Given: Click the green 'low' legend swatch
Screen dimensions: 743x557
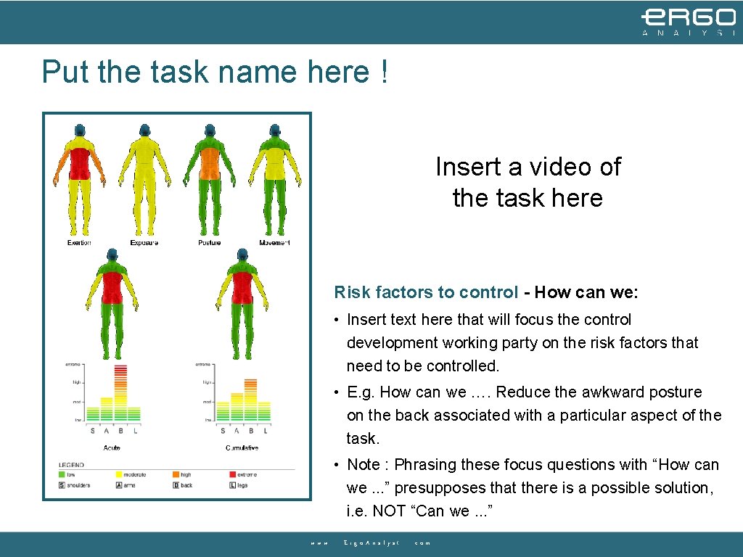Looking at the screenshot, I should [x=62, y=474].
